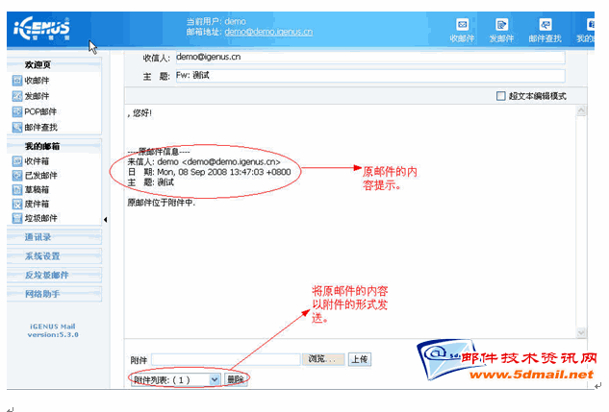The width and height of the screenshot is (609, 412).
Task: Enable 超文本编辑模式 checkbox
Action: [x=500, y=96]
